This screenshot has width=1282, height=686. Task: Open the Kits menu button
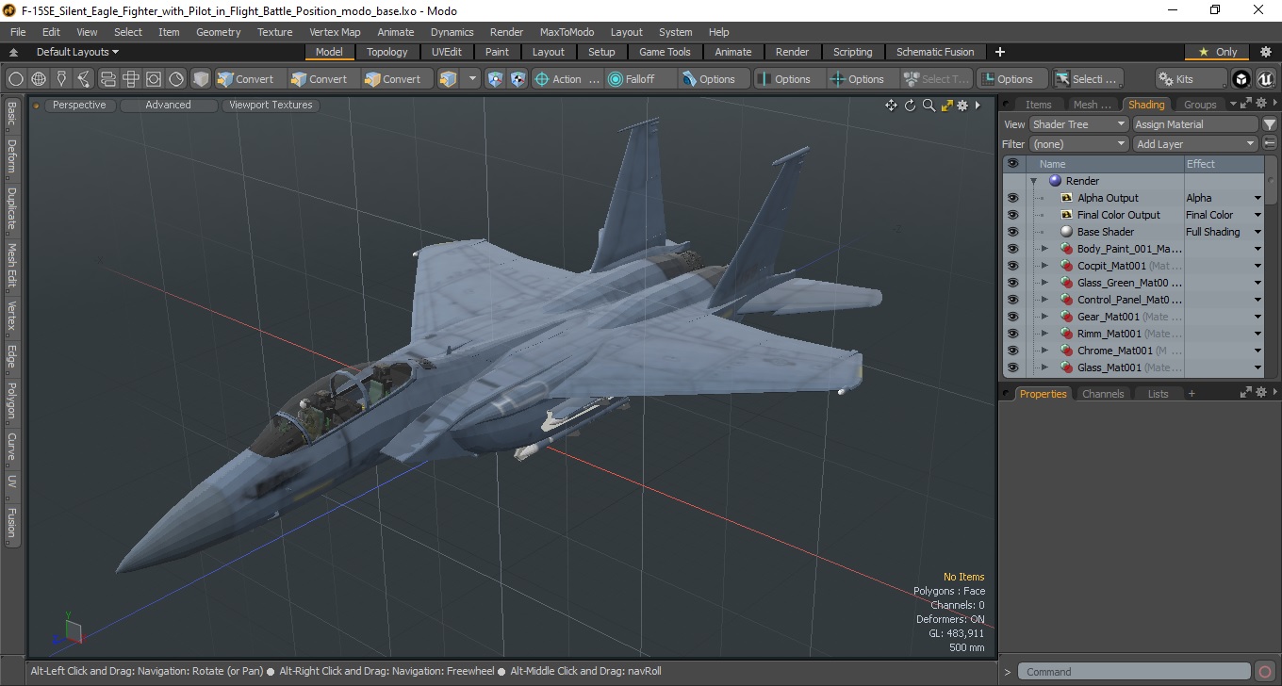[x=1191, y=79]
